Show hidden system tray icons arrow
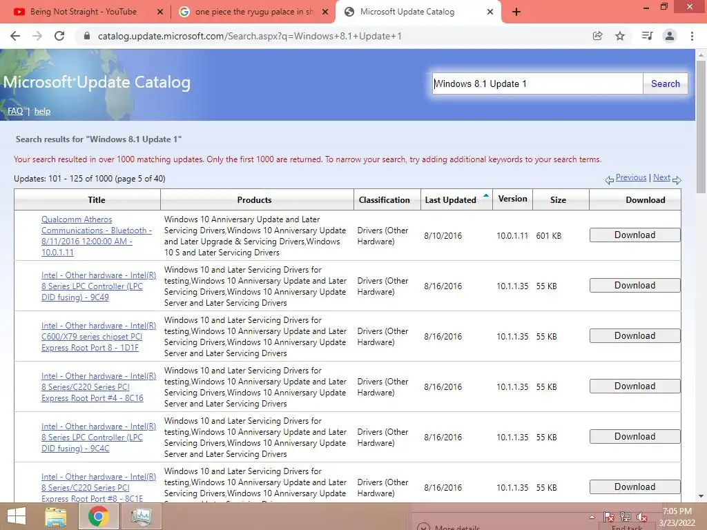Viewport: 707px width, 530px height. pos(592,517)
